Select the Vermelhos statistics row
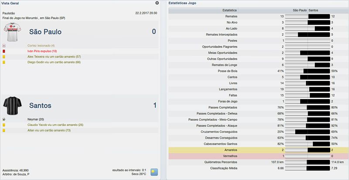Viewport: 349px width, 180px height. (x=257, y=156)
